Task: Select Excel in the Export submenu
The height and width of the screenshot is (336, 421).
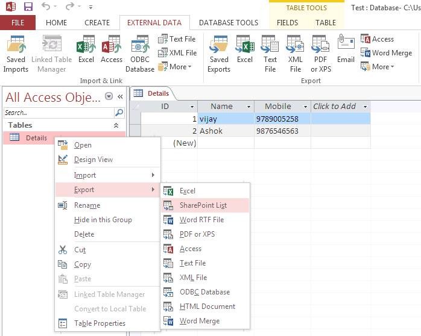Action: click(205, 191)
